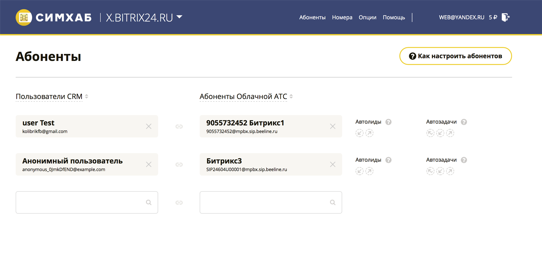Remove Битрикс3 subscriber with X icon

333,165
